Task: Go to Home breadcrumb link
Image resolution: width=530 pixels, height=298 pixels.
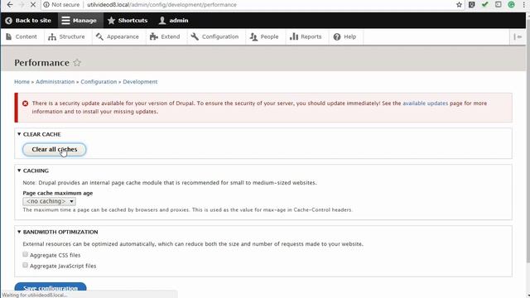Action: click(x=22, y=82)
